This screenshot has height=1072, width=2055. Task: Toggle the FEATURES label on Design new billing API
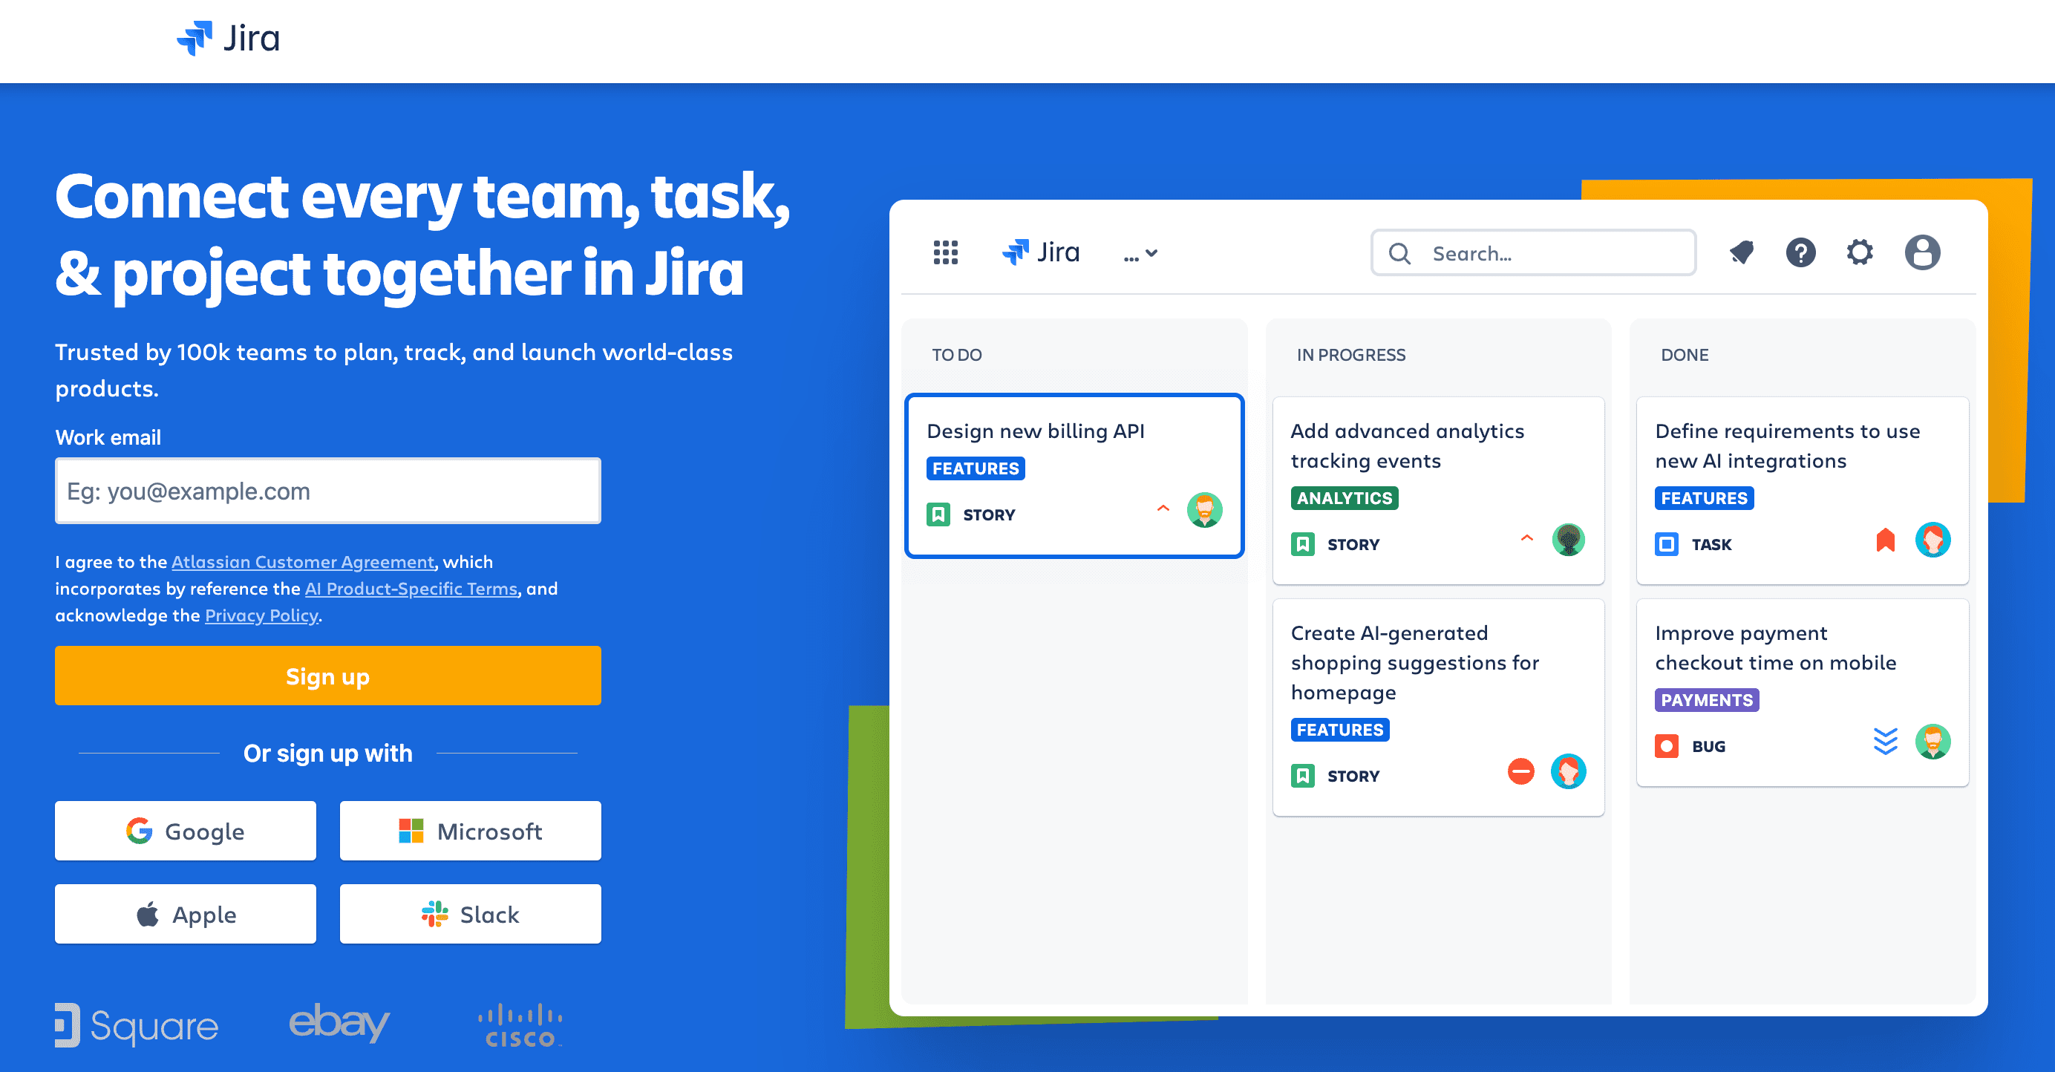click(976, 468)
